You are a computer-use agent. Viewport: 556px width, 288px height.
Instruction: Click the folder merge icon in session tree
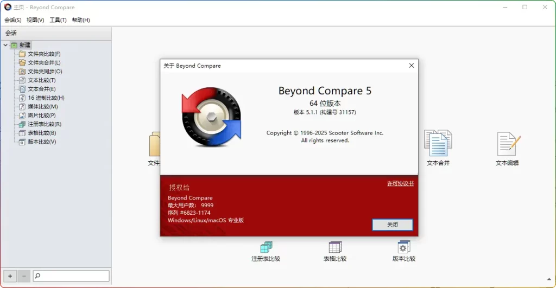click(x=22, y=63)
